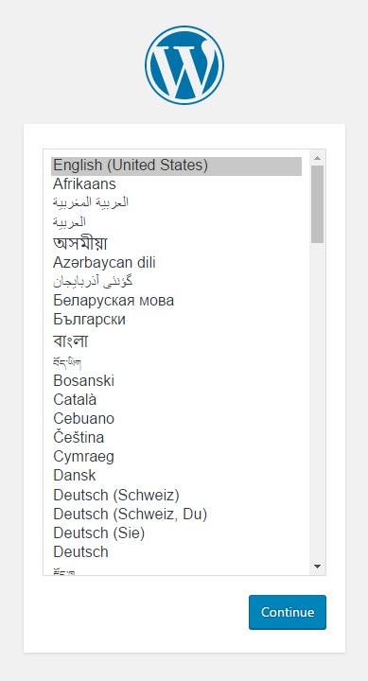The image size is (368, 681).
Task: Select Deutsch (Sie) language
Action: tap(176, 533)
